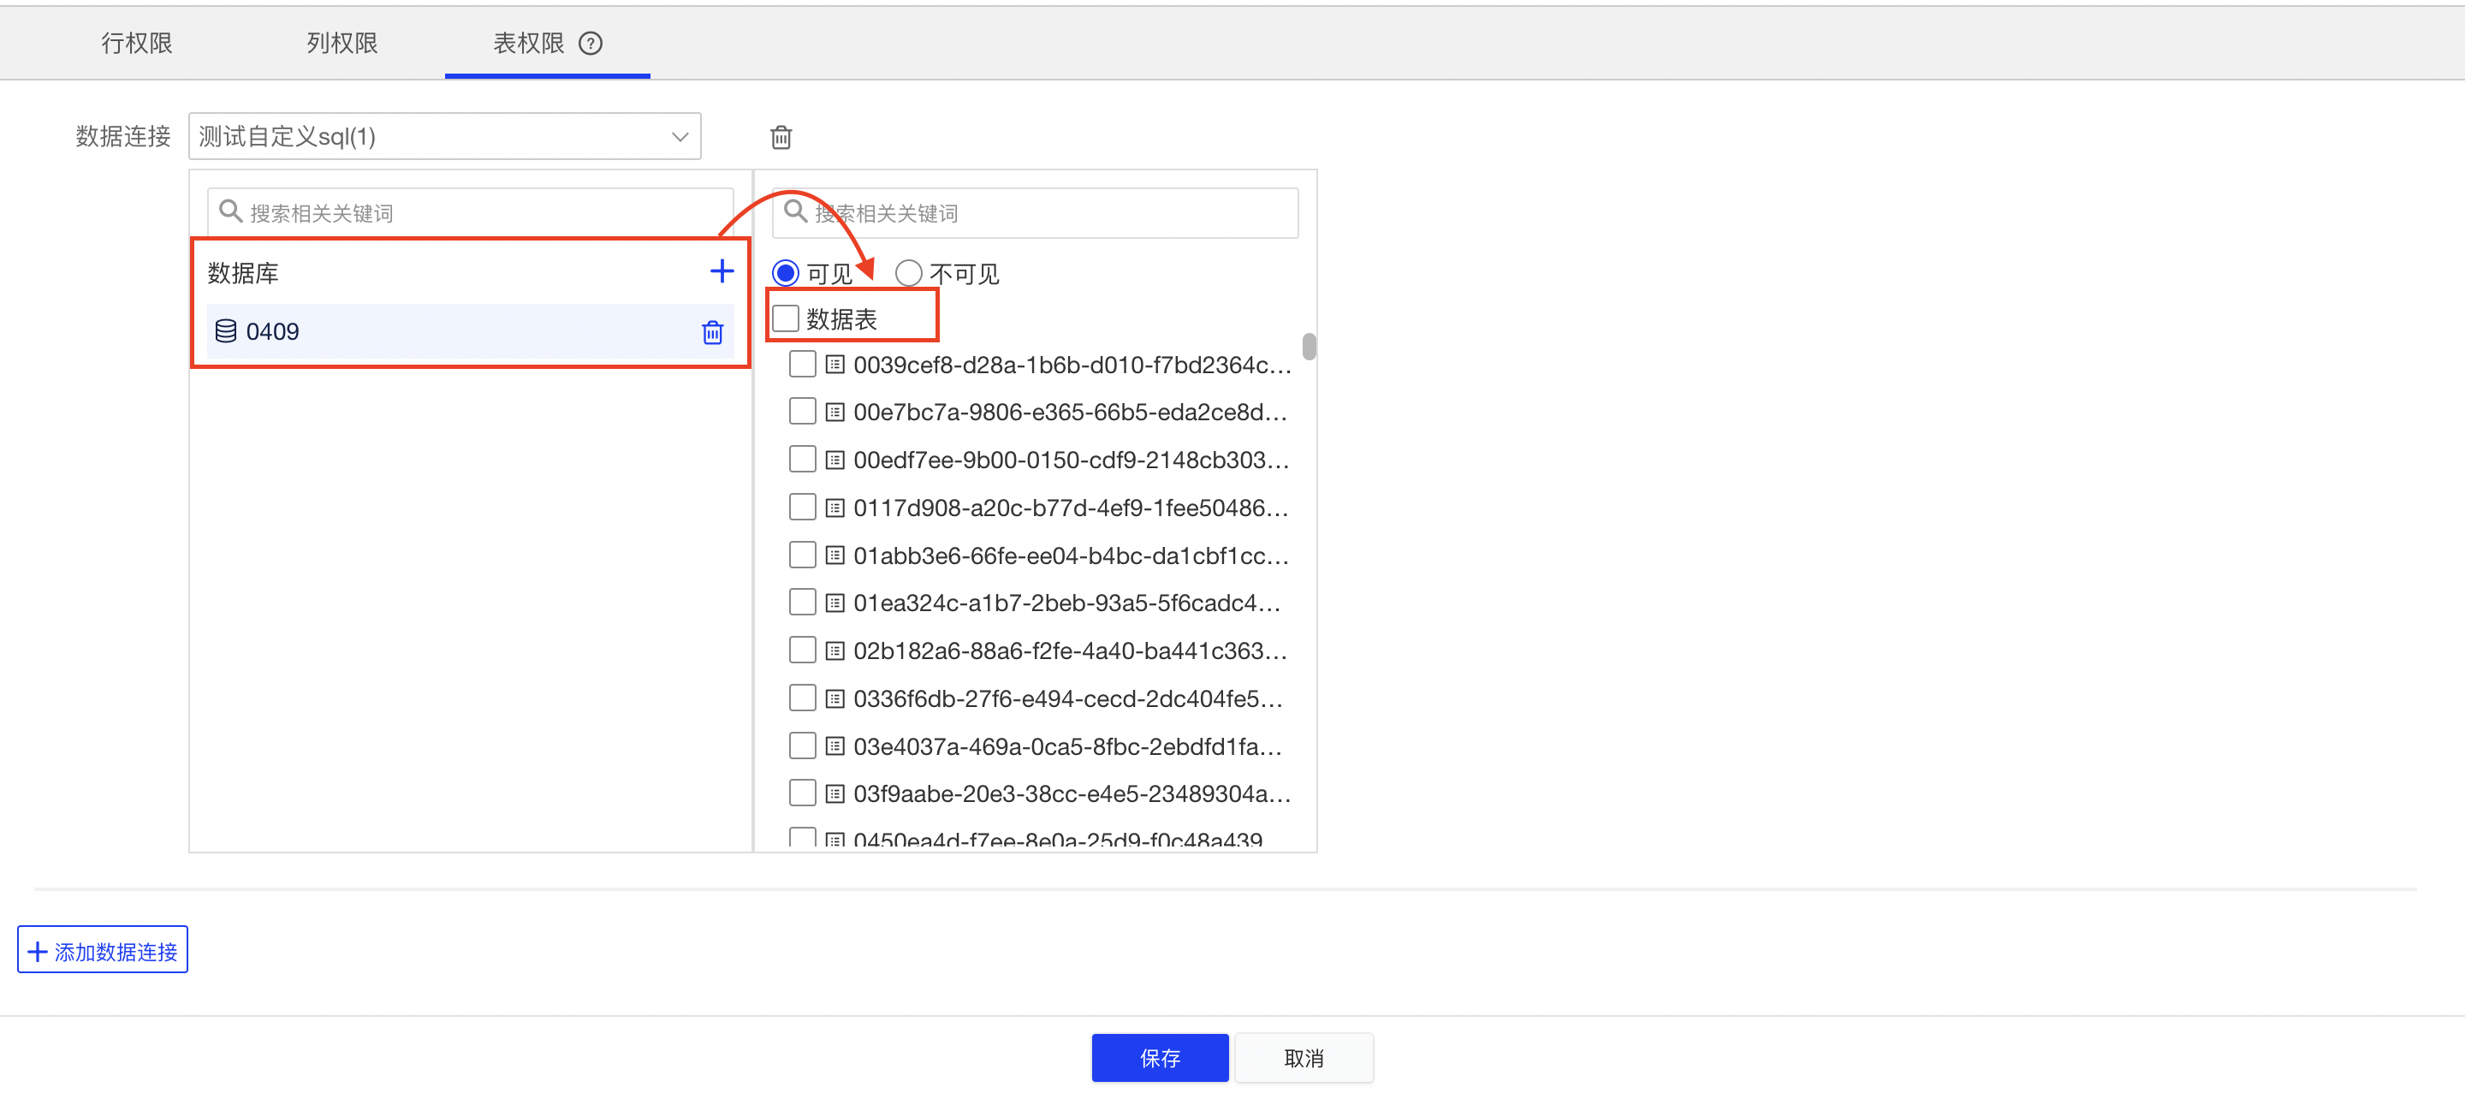
Task: Delete the data connection via trash icon
Action: tap(781, 138)
